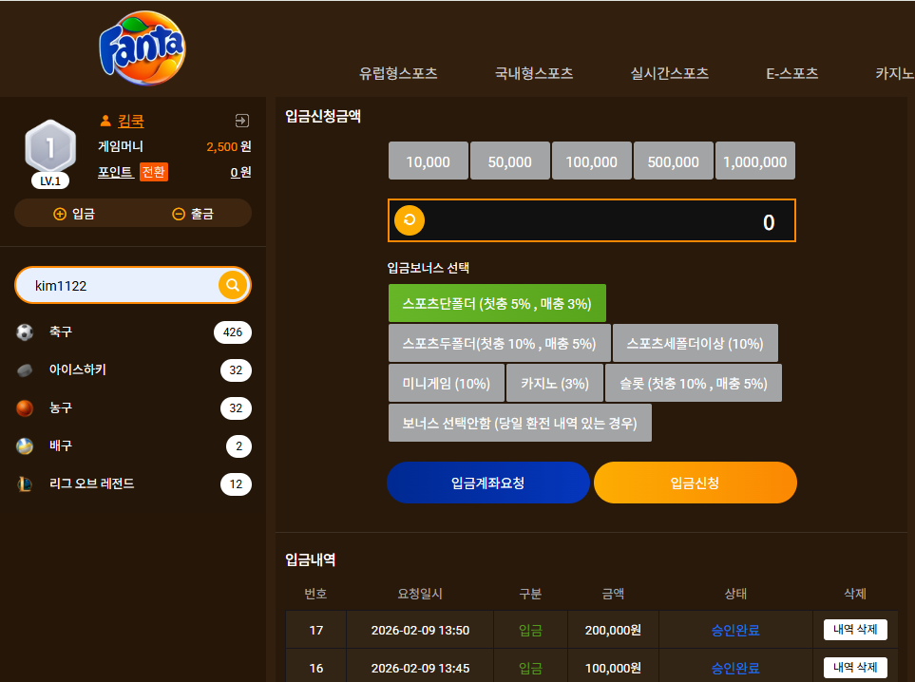Click the orange reset amount icon
The image size is (915, 682).
[x=410, y=220]
